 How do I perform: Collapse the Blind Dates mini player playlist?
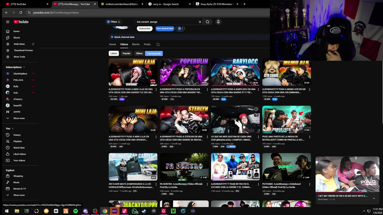pyautogui.click(x=374, y=198)
